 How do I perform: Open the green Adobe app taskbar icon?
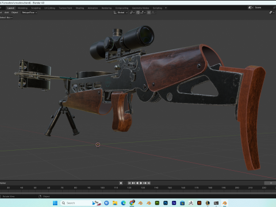pos(157,203)
